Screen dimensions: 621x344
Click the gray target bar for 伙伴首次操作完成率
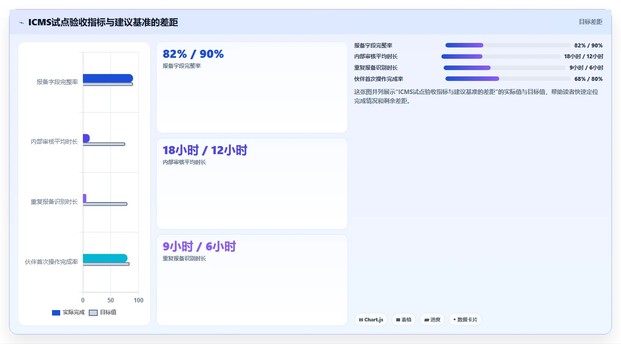pyautogui.click(x=106, y=264)
